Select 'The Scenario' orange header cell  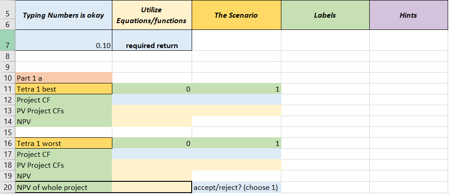236,15
